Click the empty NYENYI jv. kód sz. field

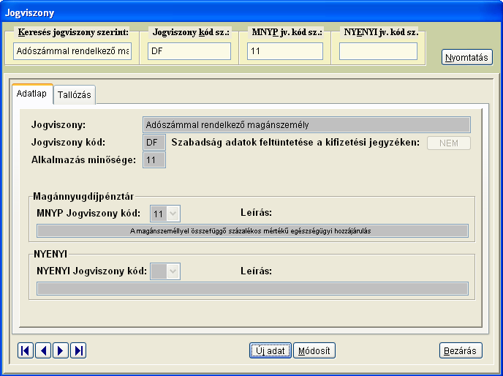pyautogui.click(x=378, y=51)
